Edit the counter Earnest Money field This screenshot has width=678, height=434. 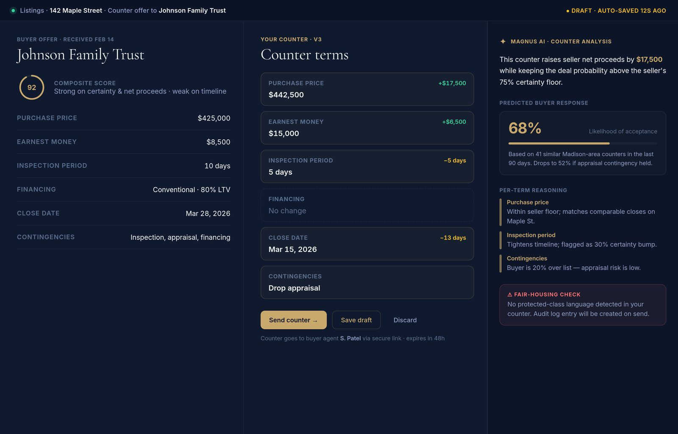point(367,128)
